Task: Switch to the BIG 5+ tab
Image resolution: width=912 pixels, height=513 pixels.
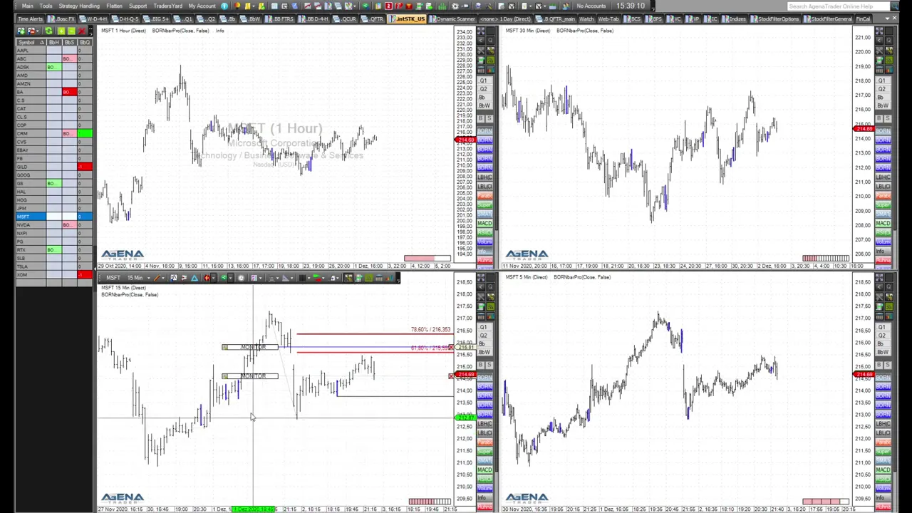Action: [155, 19]
